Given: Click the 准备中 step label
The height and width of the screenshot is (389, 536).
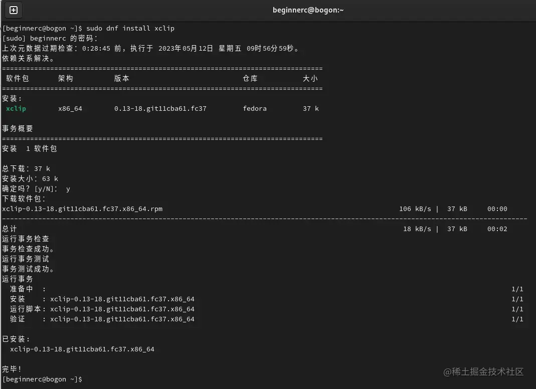Looking at the screenshot, I should coord(22,289).
